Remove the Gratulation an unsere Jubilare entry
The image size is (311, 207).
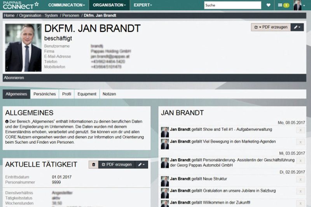(301, 191)
